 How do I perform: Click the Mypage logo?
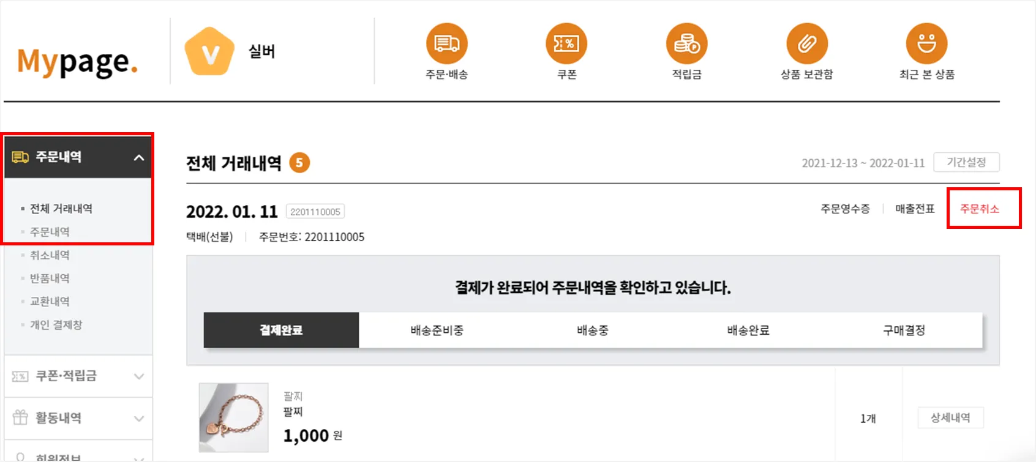coord(78,62)
